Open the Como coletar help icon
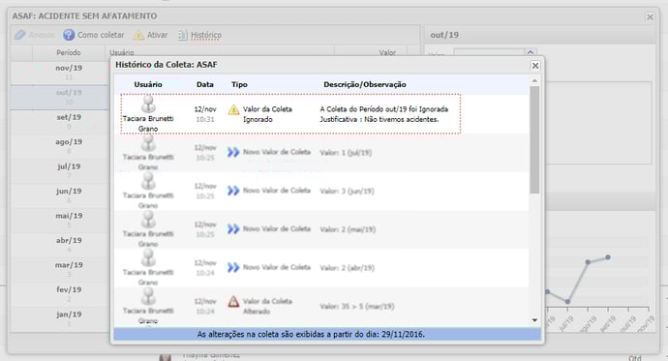This screenshot has width=668, height=361. [69, 35]
